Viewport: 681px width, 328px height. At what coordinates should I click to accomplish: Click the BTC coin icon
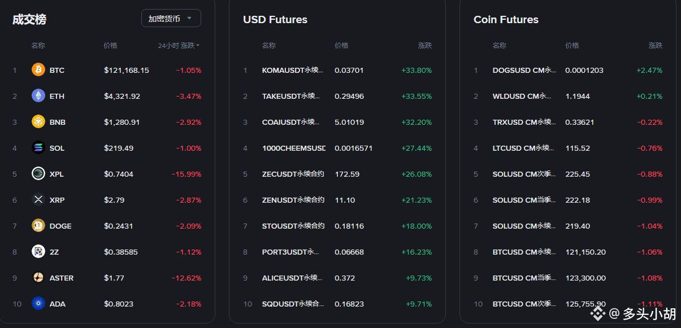38,70
